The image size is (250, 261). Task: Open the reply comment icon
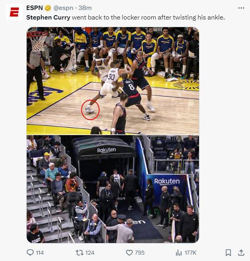30,253
